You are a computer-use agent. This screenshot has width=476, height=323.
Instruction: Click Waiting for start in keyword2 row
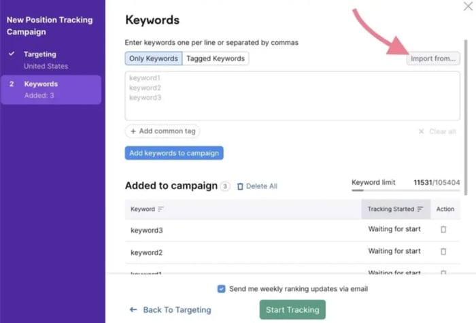[394, 251]
